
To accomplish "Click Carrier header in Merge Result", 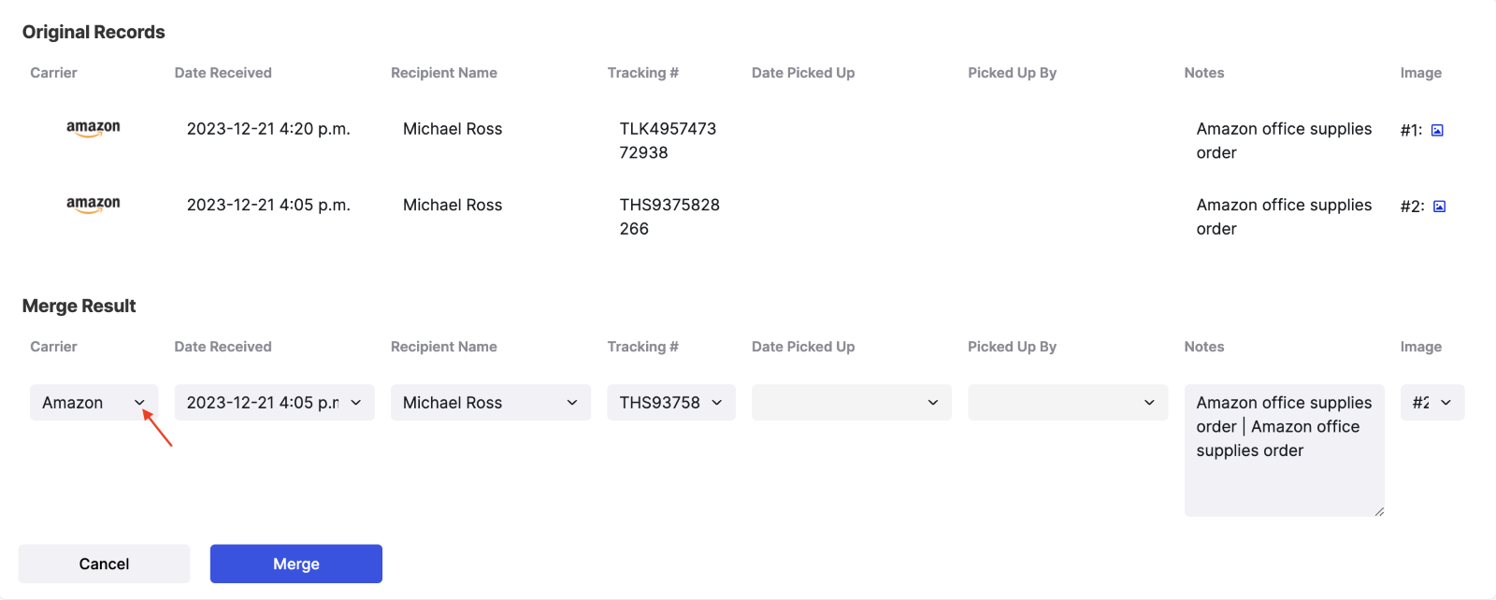I will (x=53, y=347).
